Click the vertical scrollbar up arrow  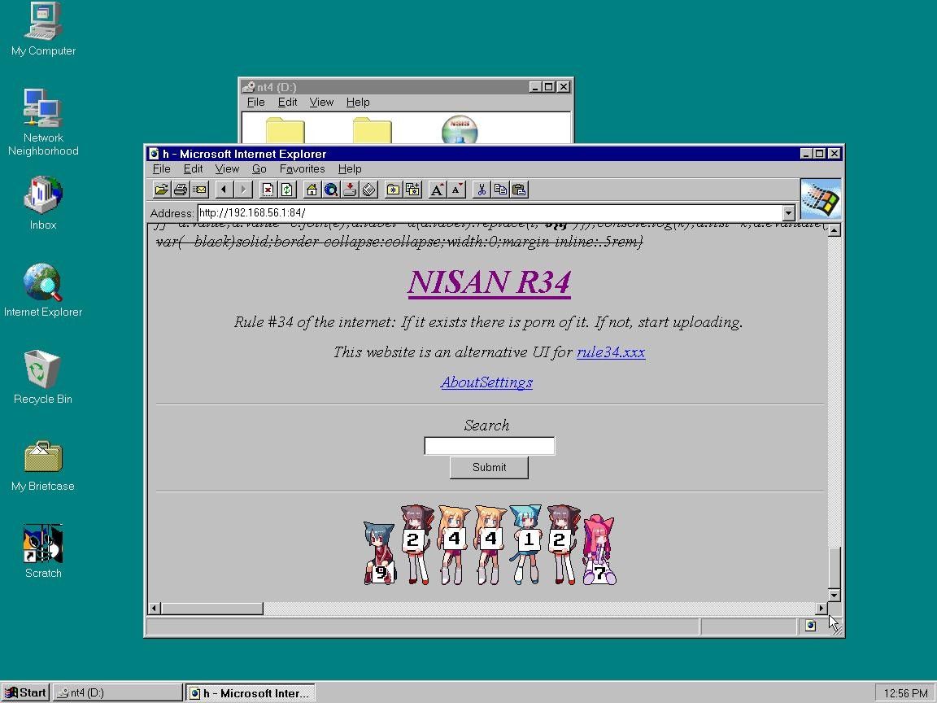click(835, 230)
